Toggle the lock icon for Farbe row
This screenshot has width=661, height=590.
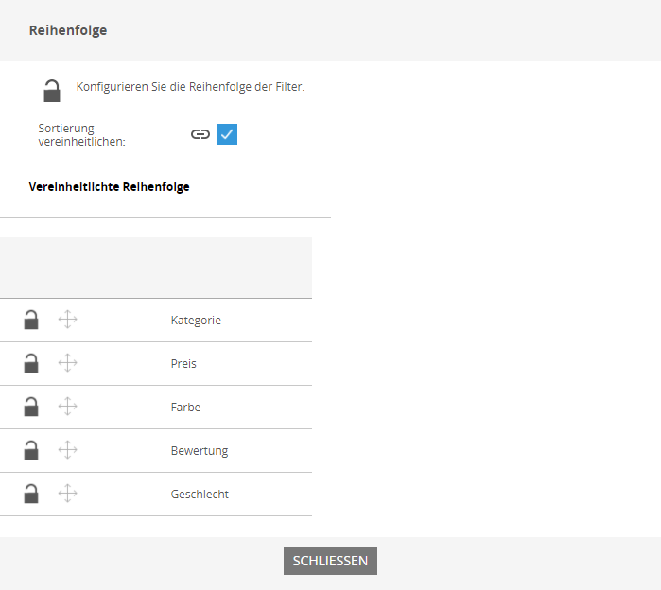31,407
